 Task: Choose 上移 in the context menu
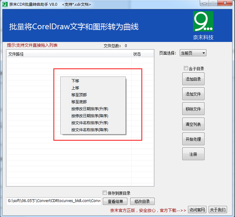tap(93, 88)
